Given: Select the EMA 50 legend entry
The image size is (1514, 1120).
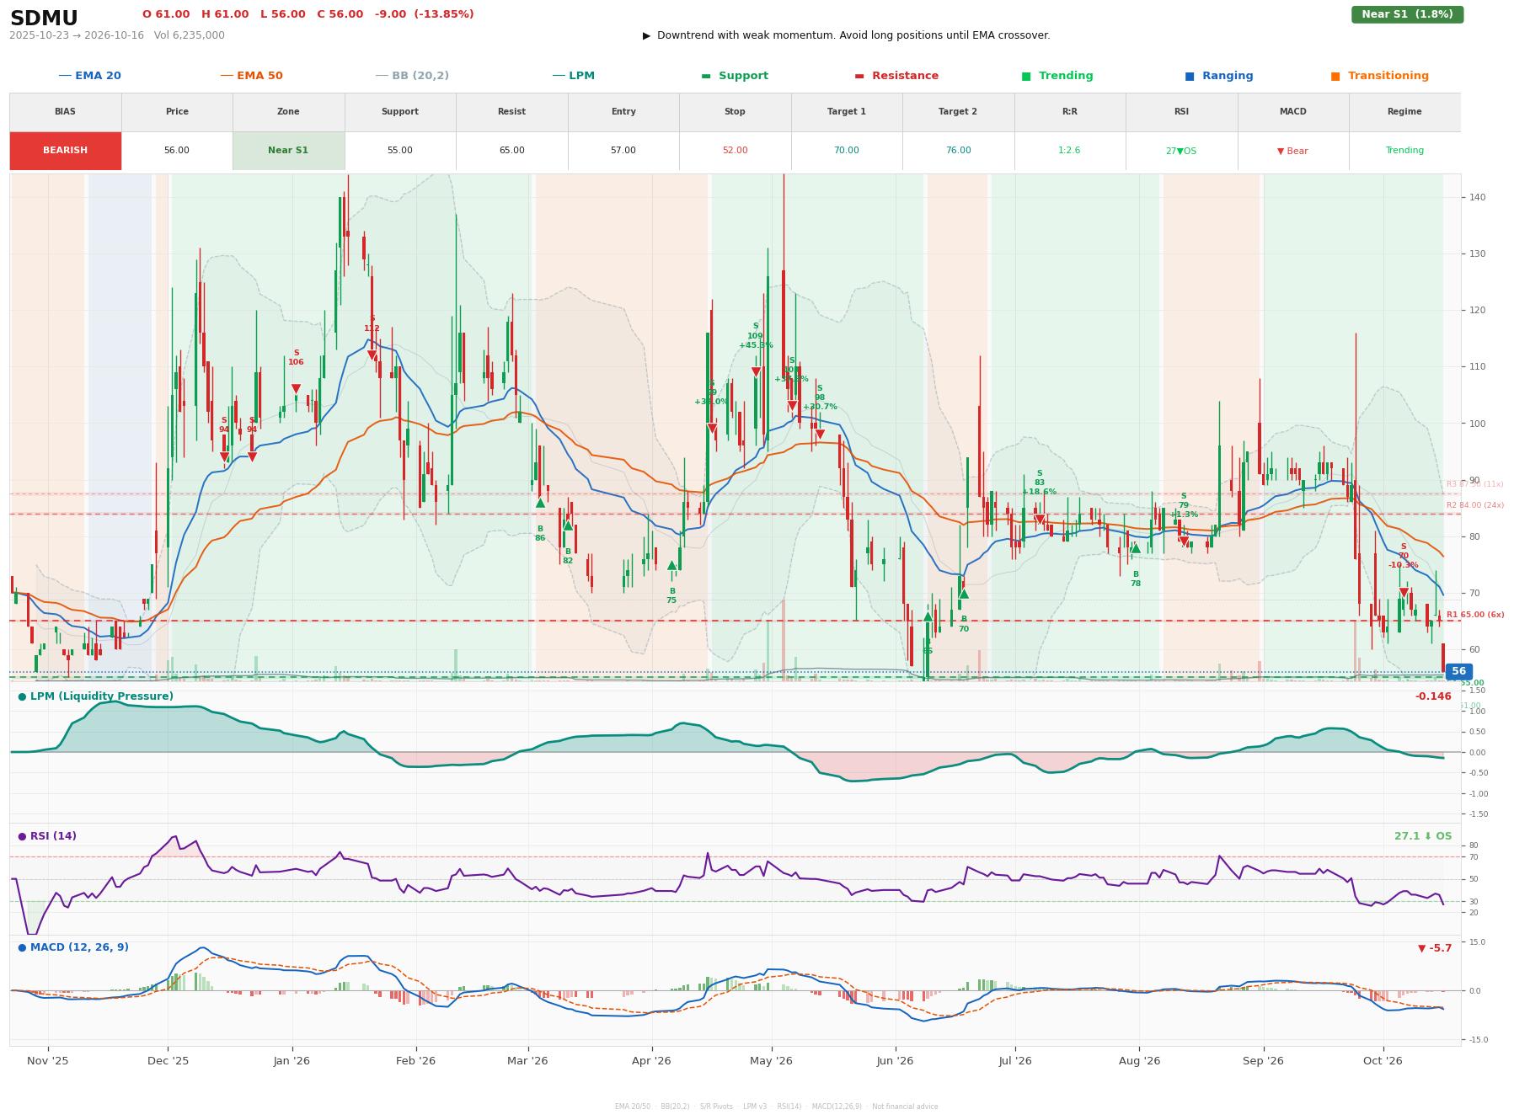Looking at the screenshot, I should pos(251,76).
